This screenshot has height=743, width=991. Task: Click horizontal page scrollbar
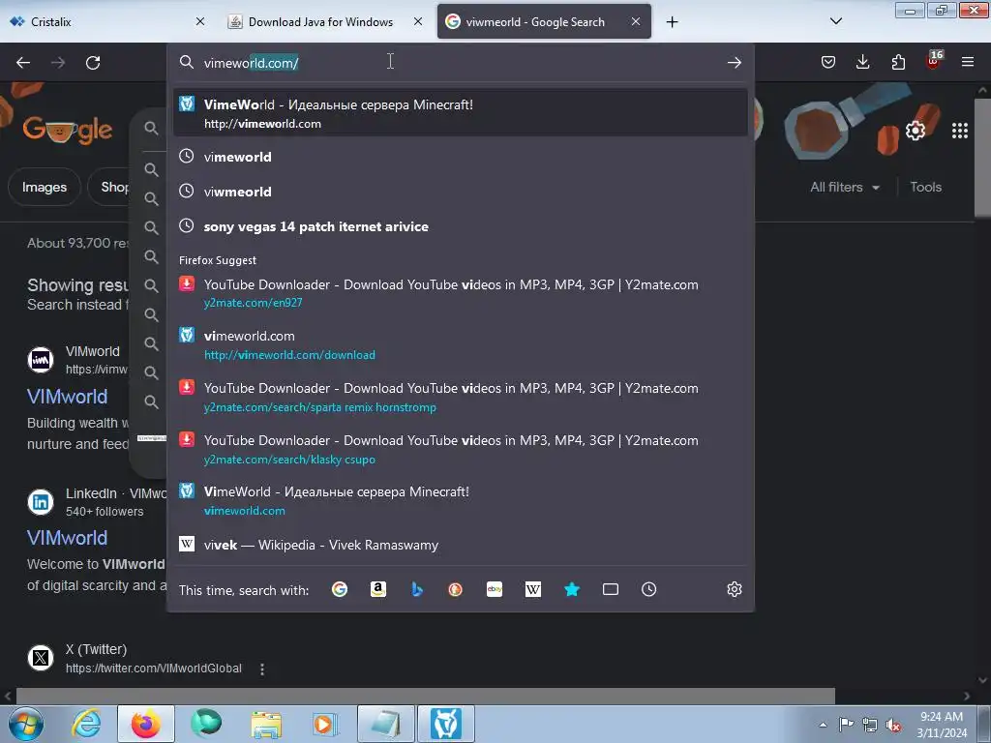tap(426, 696)
